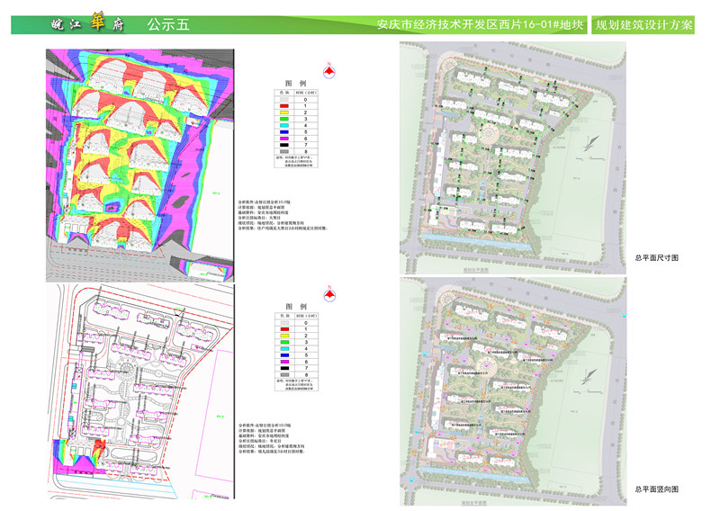Screen dimensions: 720x511
Task: Open the lower sunlight analysis line drawing
Action: click(139, 391)
